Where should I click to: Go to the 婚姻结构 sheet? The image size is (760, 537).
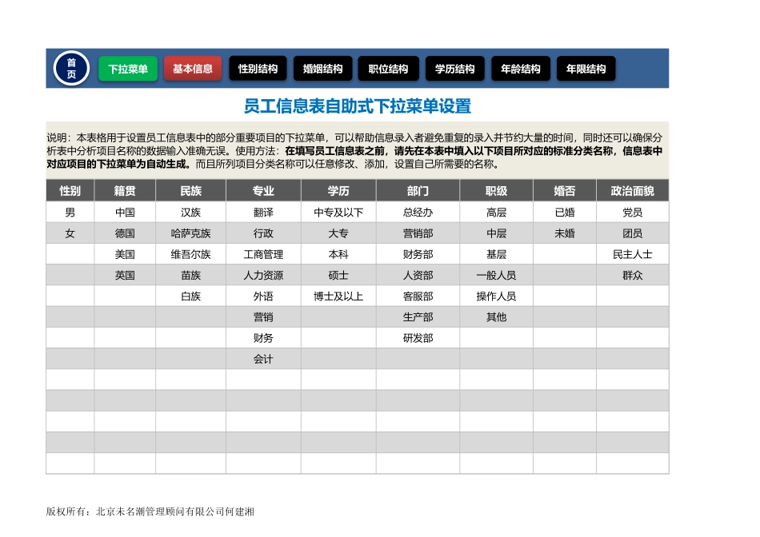point(322,69)
